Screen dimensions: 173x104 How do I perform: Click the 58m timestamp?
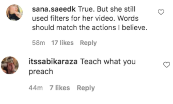click(39, 43)
